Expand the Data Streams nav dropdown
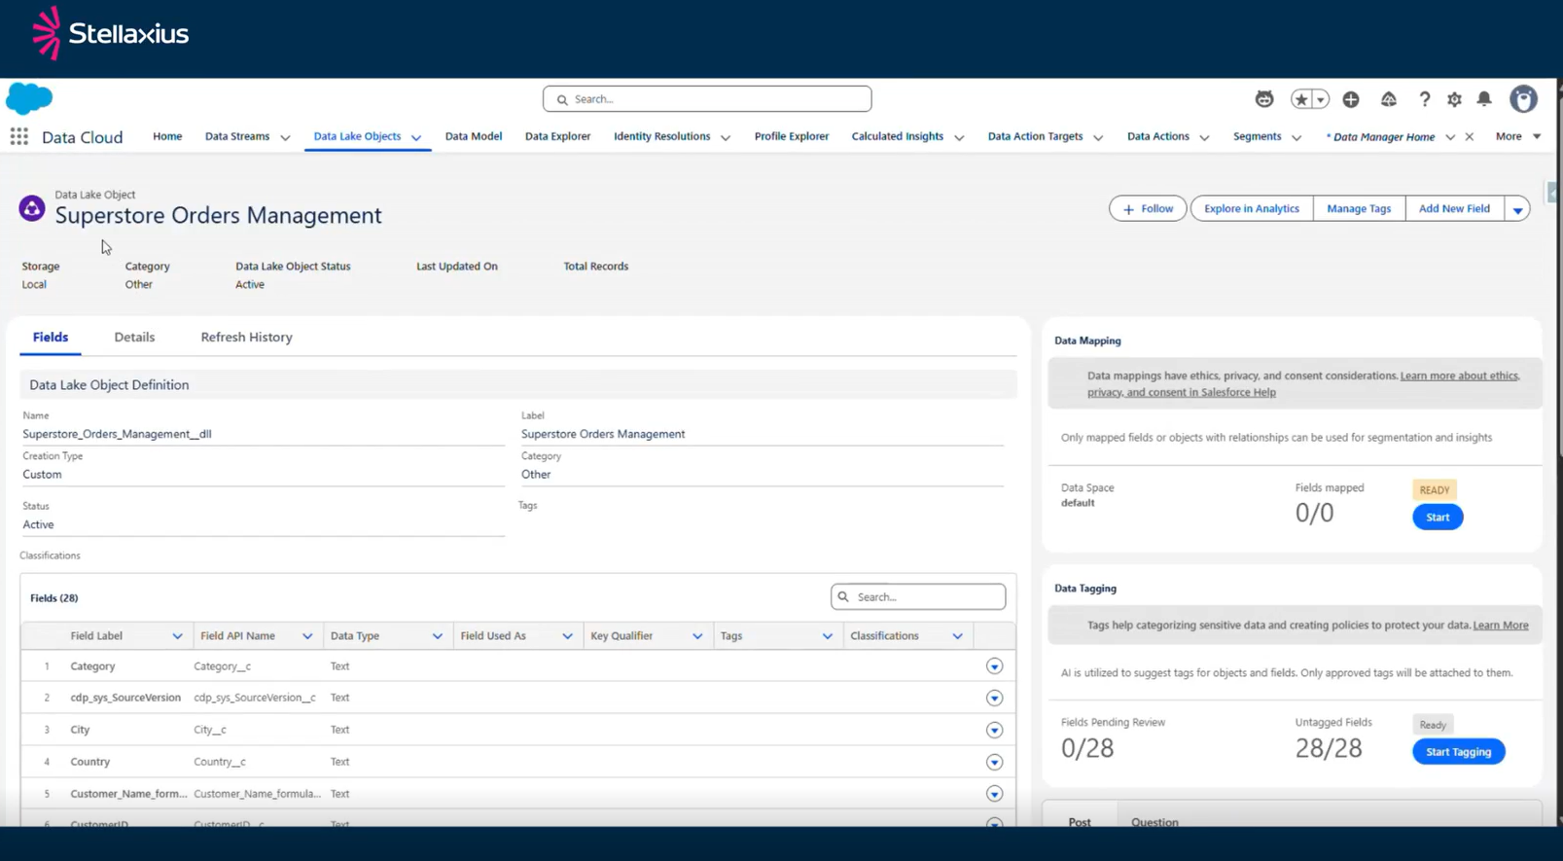 (x=285, y=138)
